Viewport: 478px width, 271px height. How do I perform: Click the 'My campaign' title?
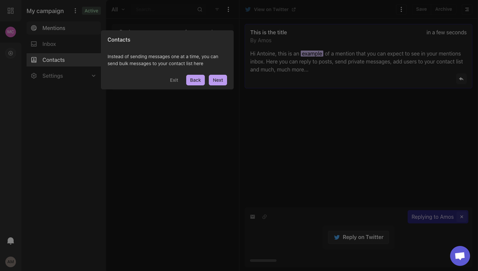[x=45, y=11]
